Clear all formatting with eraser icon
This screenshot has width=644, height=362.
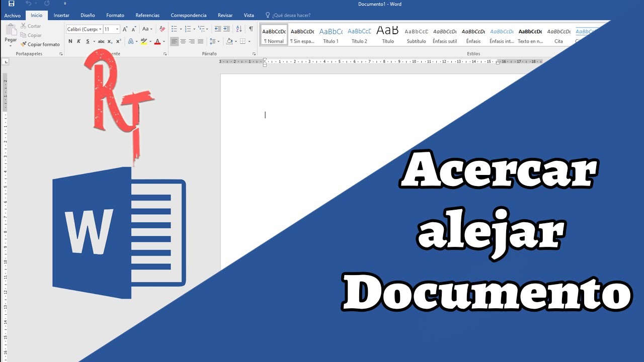pyautogui.click(x=162, y=29)
